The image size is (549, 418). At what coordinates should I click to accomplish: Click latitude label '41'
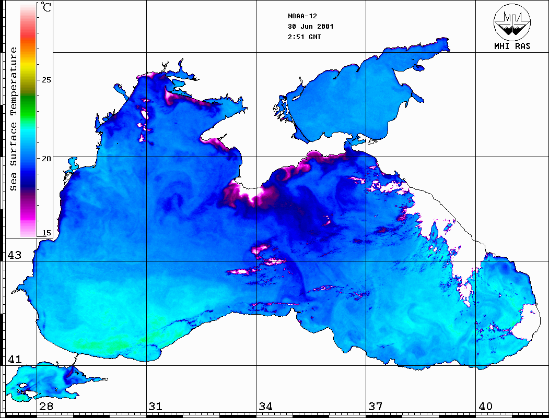[x=14, y=360]
